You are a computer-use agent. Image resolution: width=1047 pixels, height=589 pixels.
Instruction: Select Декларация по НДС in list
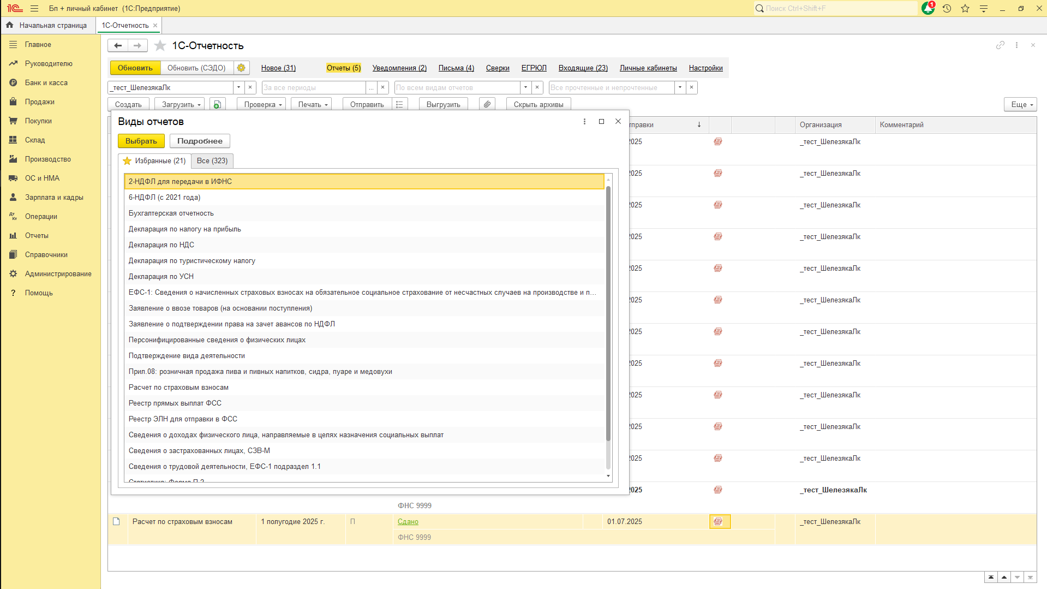[x=364, y=245]
